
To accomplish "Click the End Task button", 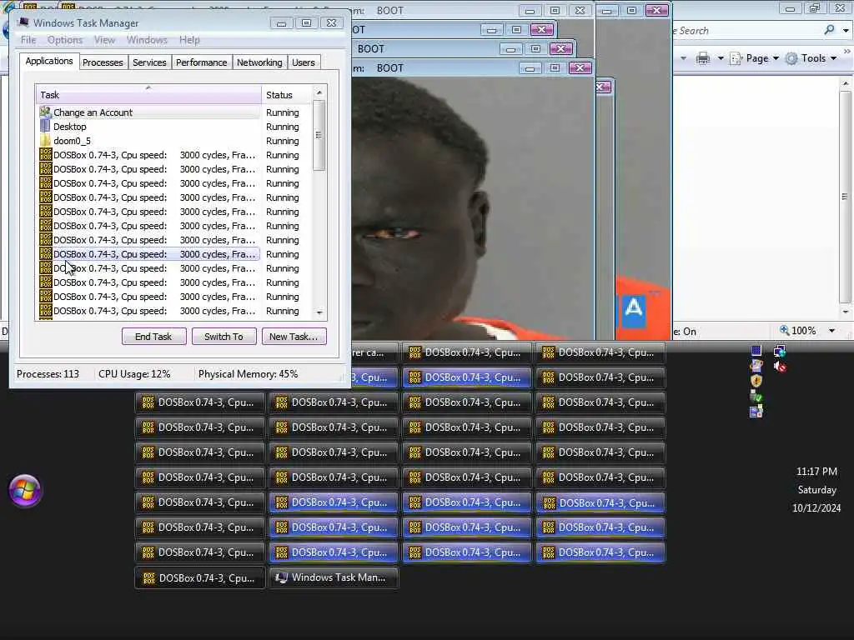I will [153, 337].
